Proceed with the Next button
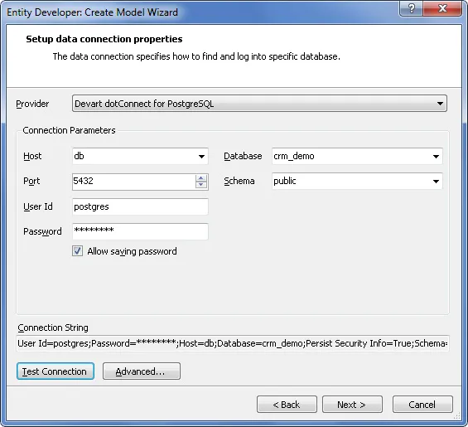The image size is (468, 427). point(352,405)
